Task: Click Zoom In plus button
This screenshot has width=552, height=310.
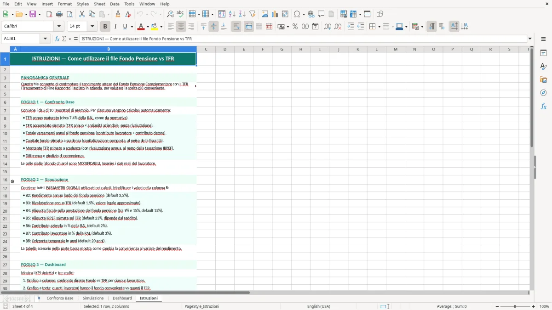Action: point(534,306)
